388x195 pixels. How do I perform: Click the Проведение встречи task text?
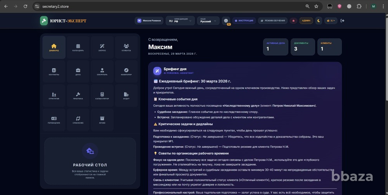point(221,147)
